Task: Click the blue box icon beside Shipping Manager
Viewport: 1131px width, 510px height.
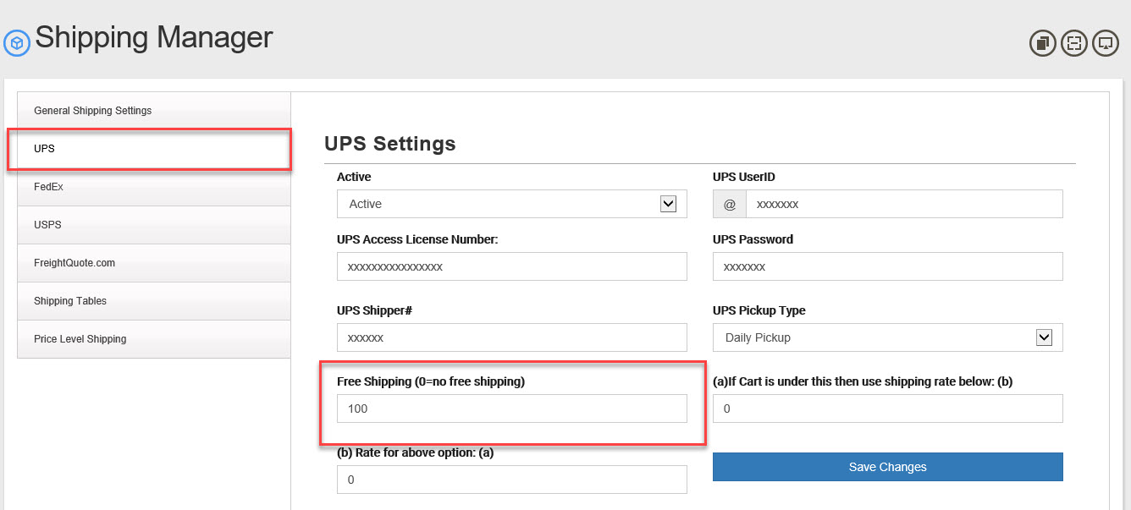Action: point(17,43)
